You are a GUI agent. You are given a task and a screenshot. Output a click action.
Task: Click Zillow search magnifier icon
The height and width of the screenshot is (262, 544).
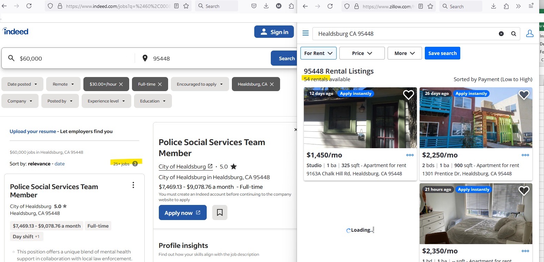(514, 34)
